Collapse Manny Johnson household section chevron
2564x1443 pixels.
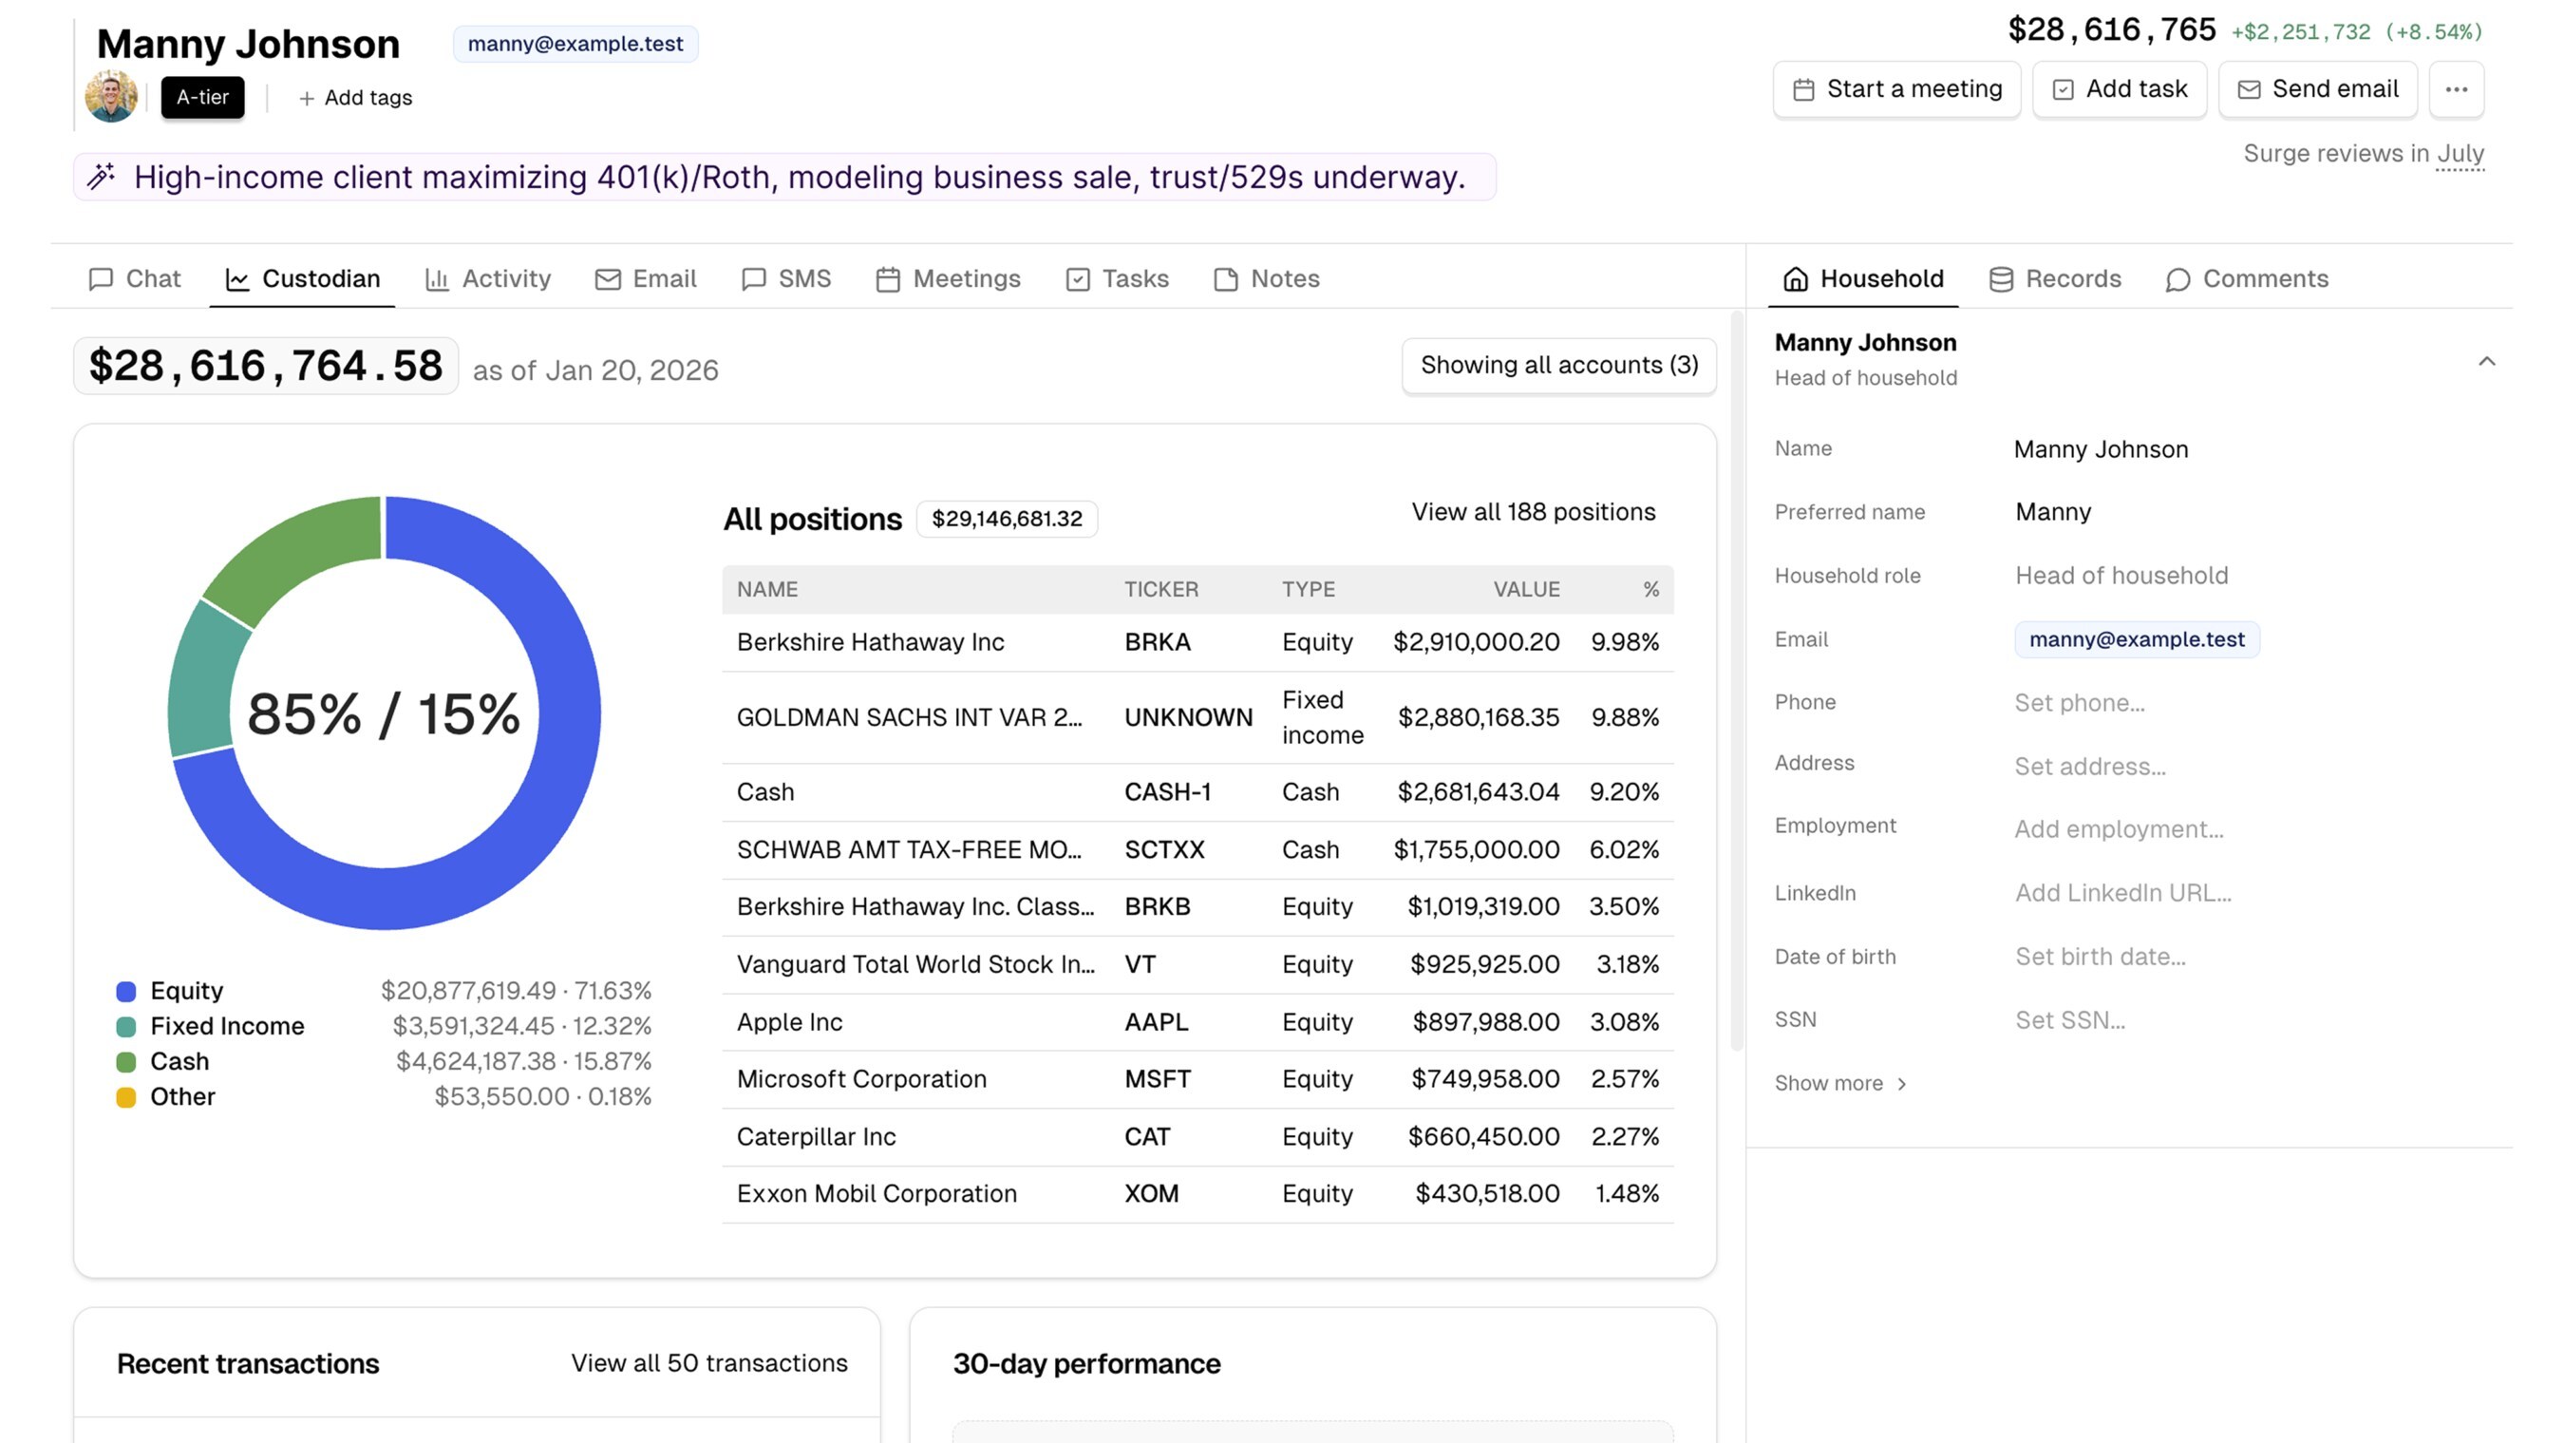[2486, 360]
